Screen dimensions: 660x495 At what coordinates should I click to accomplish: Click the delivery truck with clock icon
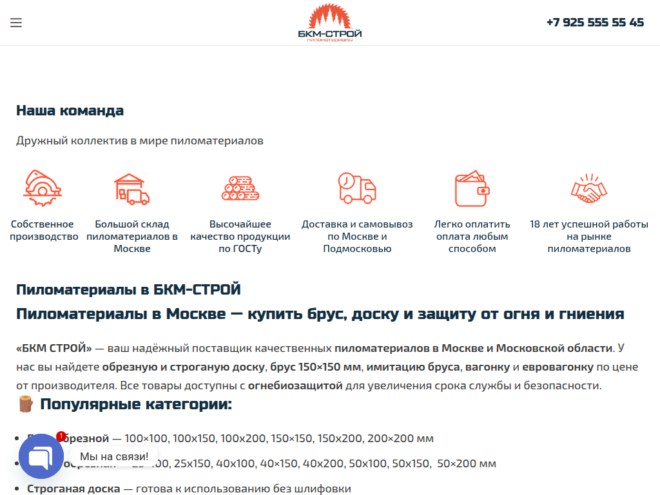click(x=357, y=188)
